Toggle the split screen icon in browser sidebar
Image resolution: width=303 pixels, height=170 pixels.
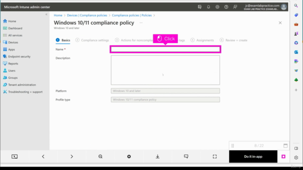coord(296,148)
